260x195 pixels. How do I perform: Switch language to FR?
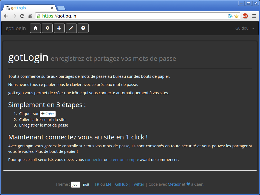pyautogui.click(x=97, y=184)
